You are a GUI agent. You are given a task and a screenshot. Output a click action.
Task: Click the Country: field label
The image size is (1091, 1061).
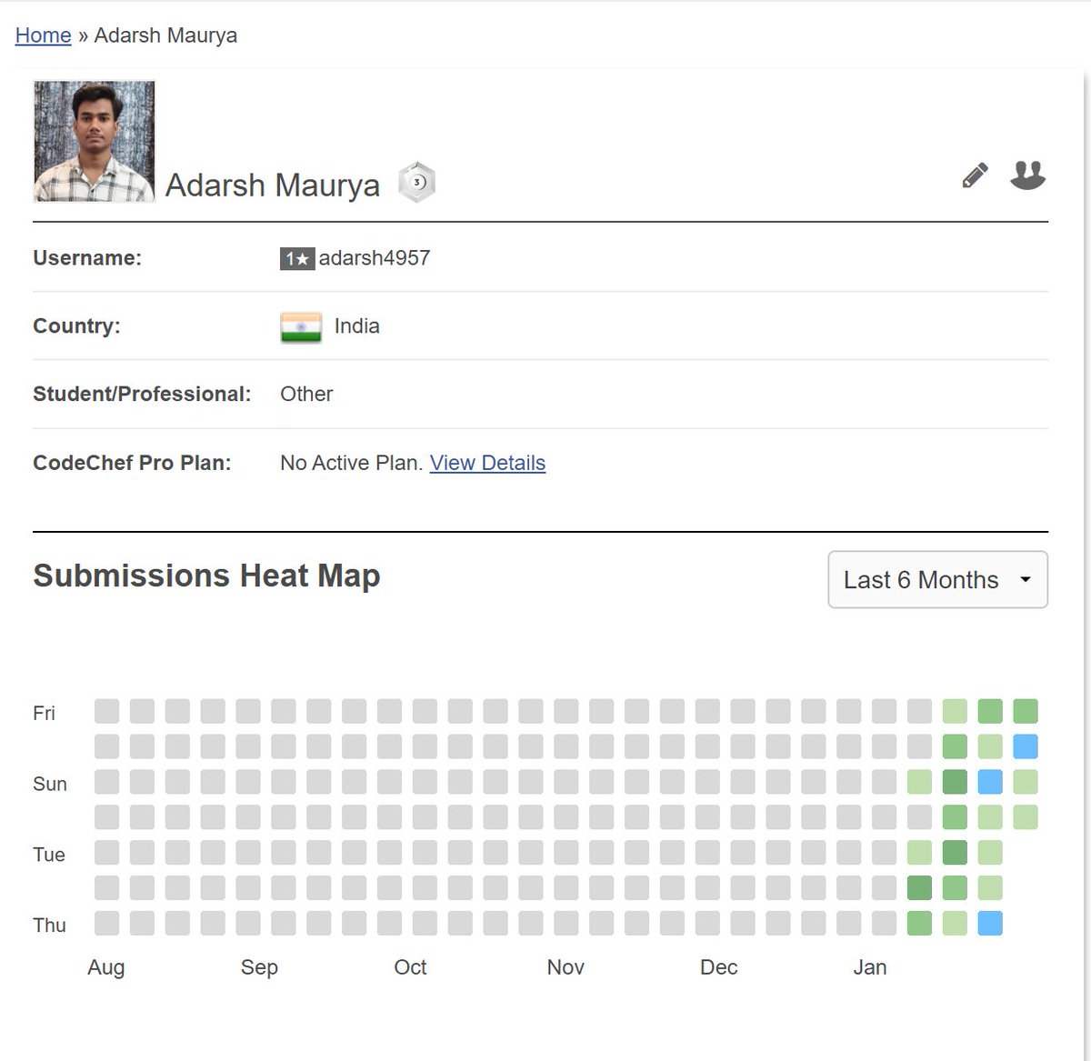76,326
